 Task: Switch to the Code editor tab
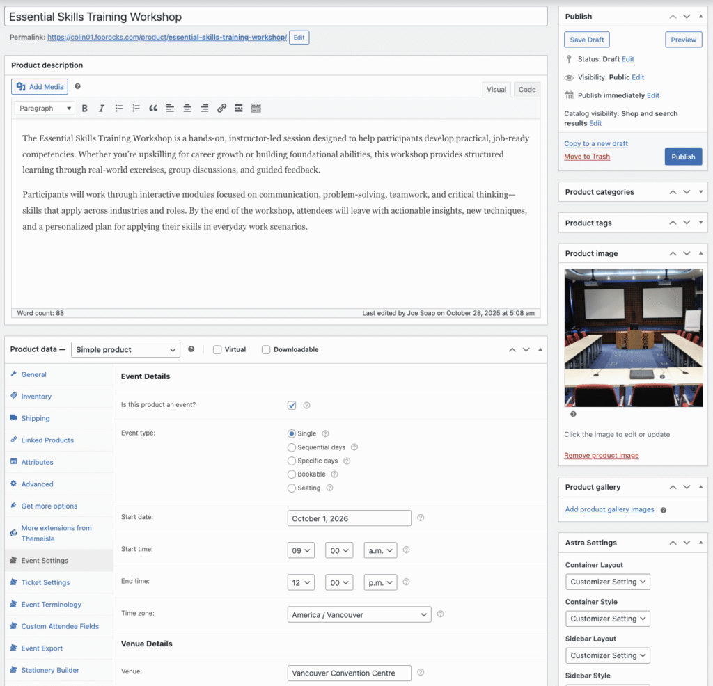[x=526, y=89]
